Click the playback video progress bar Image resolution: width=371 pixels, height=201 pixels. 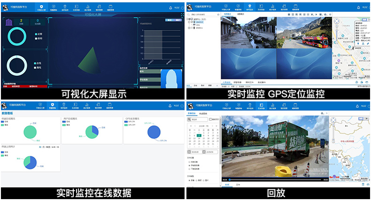[278, 180]
